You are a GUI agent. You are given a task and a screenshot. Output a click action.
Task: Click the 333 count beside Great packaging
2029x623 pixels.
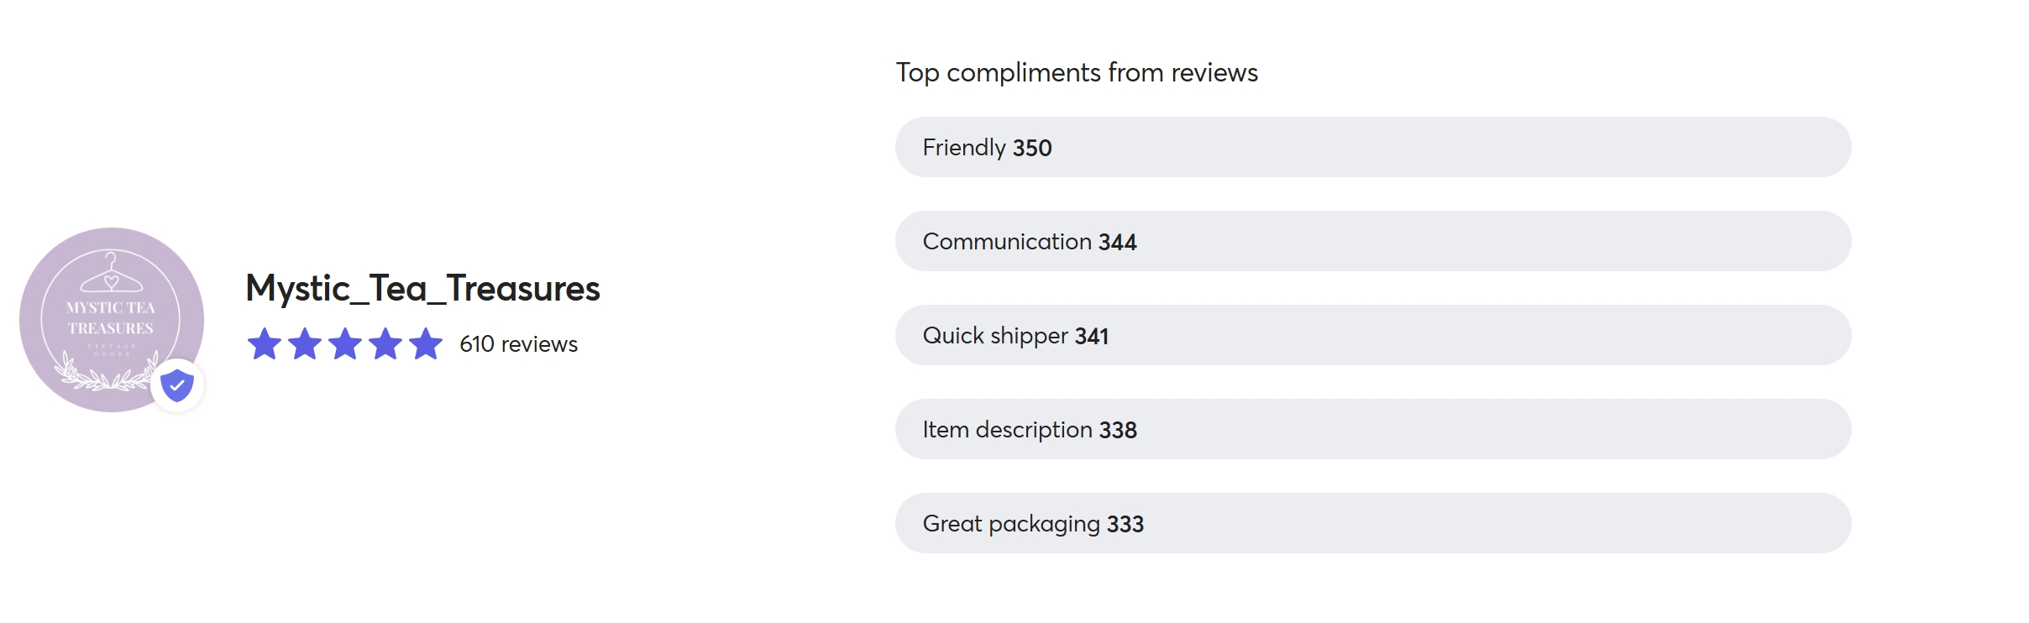[1125, 524]
